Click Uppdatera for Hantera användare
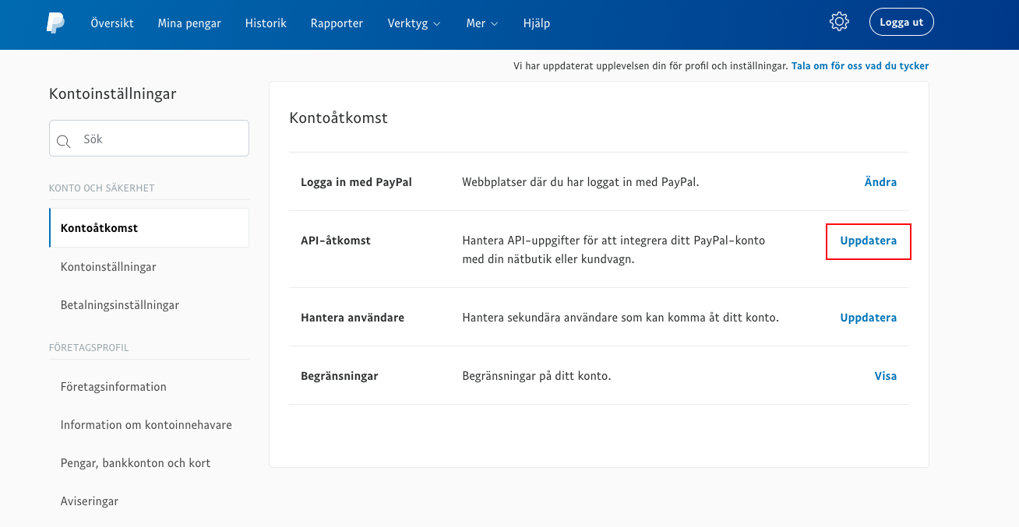Viewport: 1019px width, 527px height. 868,318
